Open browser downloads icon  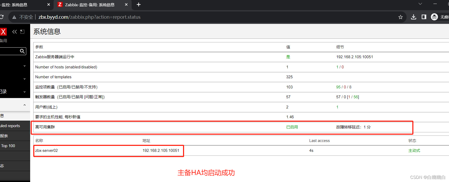413,17
